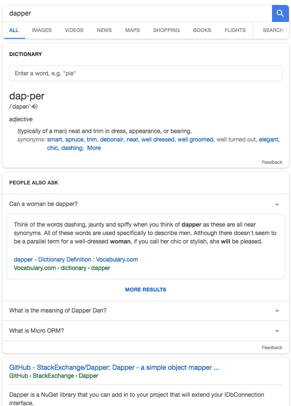Play the dapper pronunciation speaker icon
The width and height of the screenshot is (291, 406).
(35, 107)
